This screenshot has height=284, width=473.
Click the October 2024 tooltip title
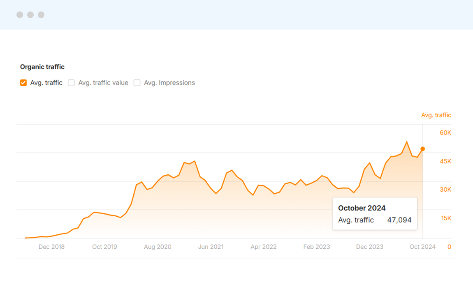click(362, 208)
